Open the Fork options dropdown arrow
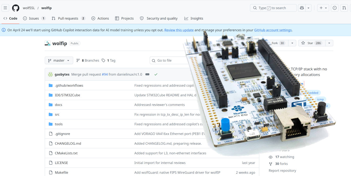 click(x=292, y=43)
